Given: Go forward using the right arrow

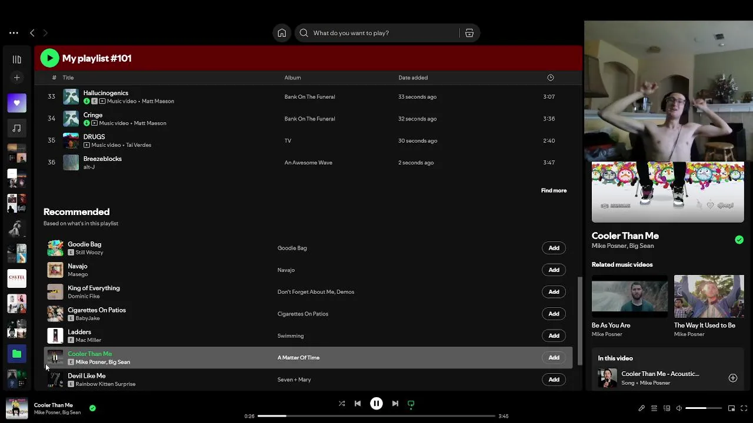Looking at the screenshot, I should coord(45,33).
